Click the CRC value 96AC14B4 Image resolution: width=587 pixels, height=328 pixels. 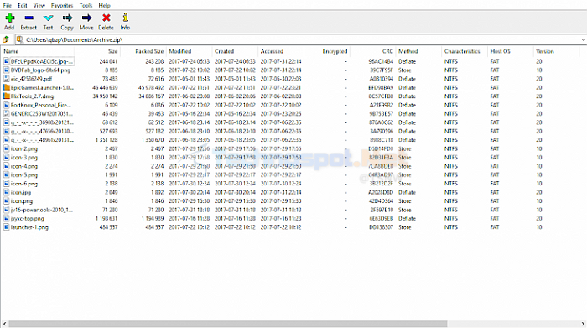381,61
